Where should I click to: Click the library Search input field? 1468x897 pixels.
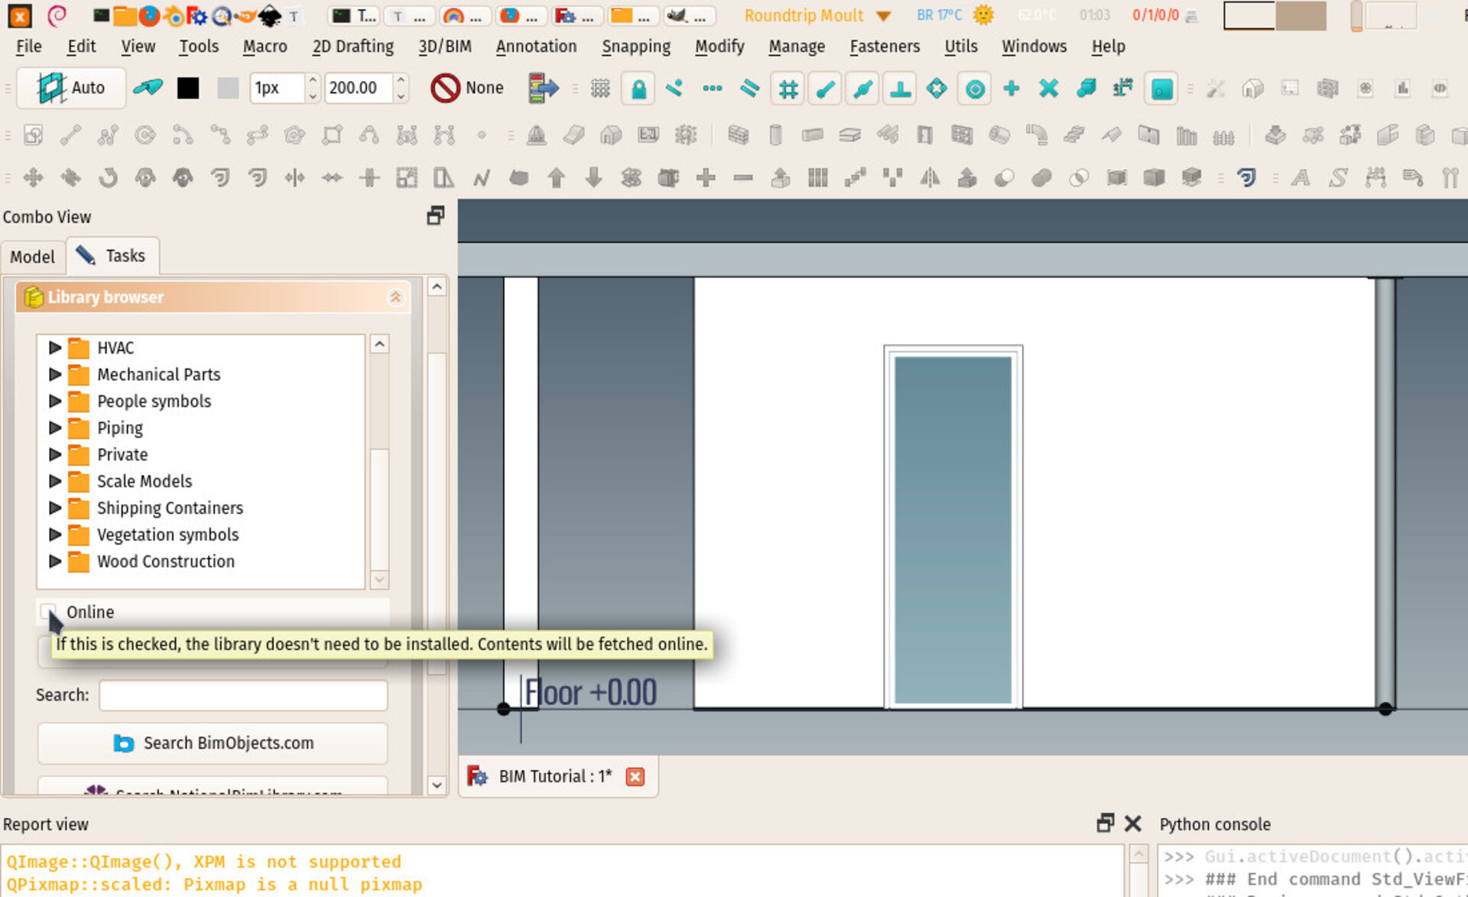(243, 695)
